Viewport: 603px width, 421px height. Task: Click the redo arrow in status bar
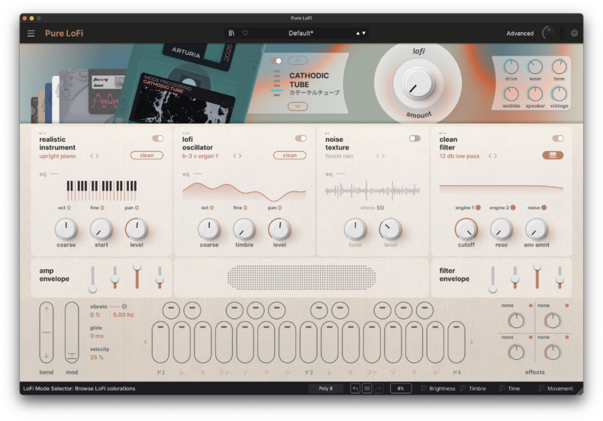(x=379, y=389)
